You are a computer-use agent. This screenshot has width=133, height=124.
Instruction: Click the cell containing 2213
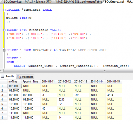(65, 100)
